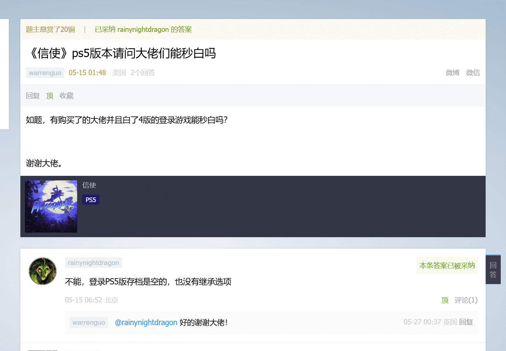The image size is (506, 351).
Task: Click the @rainynightdragon mention in comment
Action: [x=146, y=322]
